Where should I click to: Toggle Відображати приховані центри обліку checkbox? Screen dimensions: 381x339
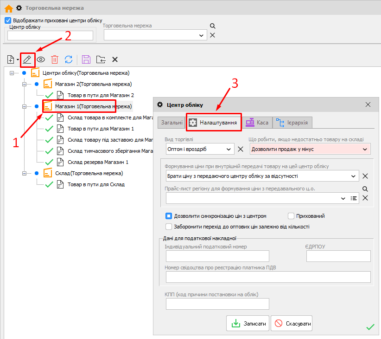[7, 20]
